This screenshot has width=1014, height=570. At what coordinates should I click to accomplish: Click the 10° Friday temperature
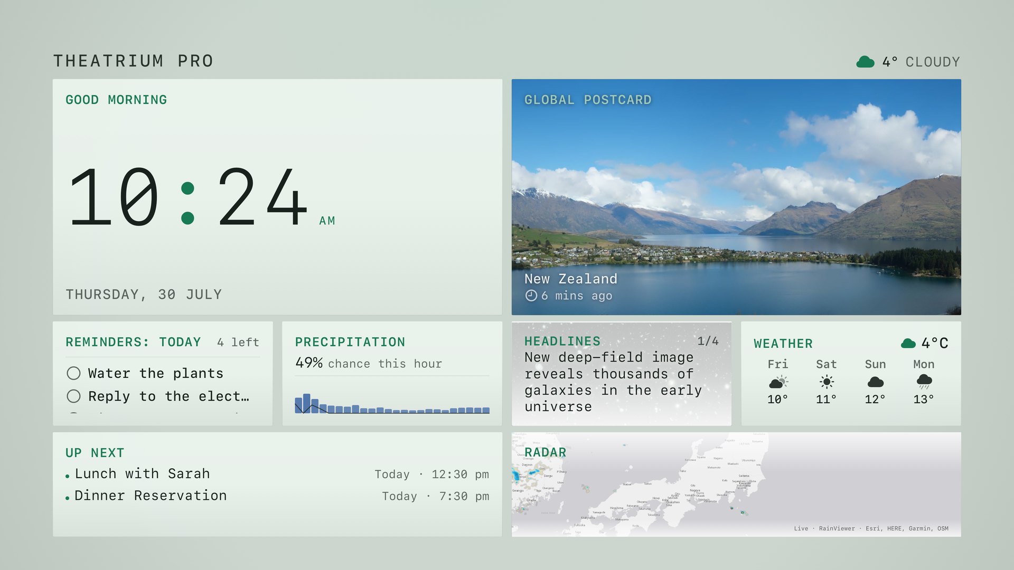pyautogui.click(x=778, y=399)
